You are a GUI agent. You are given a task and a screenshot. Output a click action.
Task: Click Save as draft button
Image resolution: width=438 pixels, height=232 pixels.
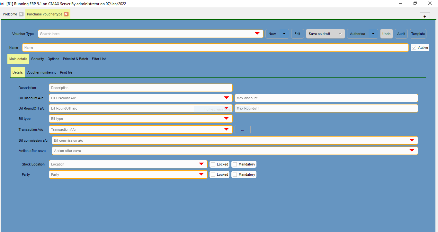319,34
